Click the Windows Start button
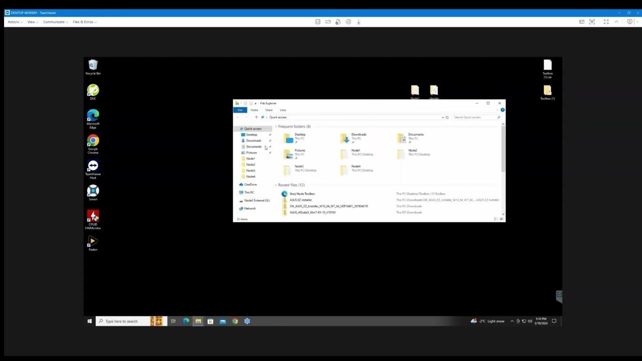The height and width of the screenshot is (361, 642). pos(89,321)
